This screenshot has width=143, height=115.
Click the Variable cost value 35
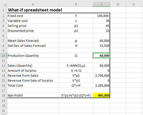[x=102, y=21]
